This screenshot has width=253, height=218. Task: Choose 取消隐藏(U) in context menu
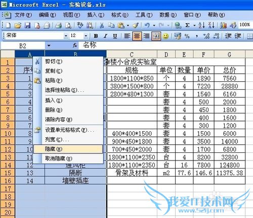[x=68, y=158]
